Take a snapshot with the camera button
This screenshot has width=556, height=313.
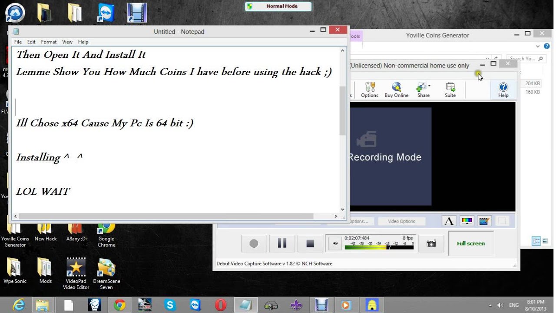(431, 243)
